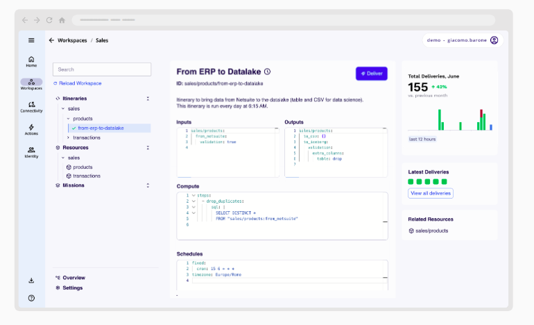Expand the transactions folder under Itineraries
The width and height of the screenshot is (534, 325).
coord(68,137)
